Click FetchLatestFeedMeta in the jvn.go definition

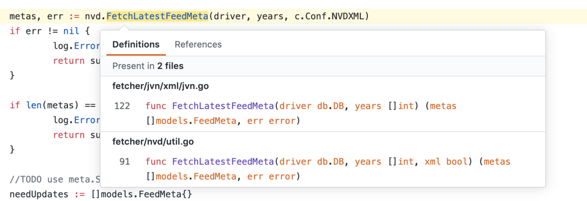[222, 106]
